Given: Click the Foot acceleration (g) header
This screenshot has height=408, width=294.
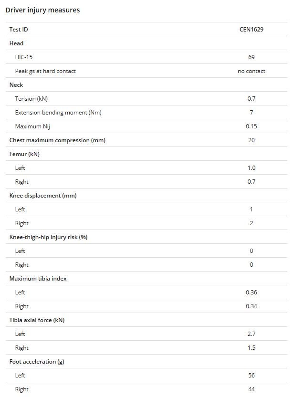Looking at the screenshot, I should coord(37,362).
